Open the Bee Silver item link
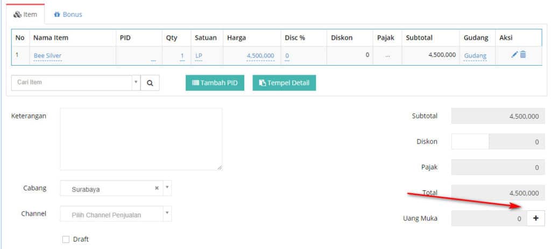Viewport: 551px width, 249px height. click(47, 56)
